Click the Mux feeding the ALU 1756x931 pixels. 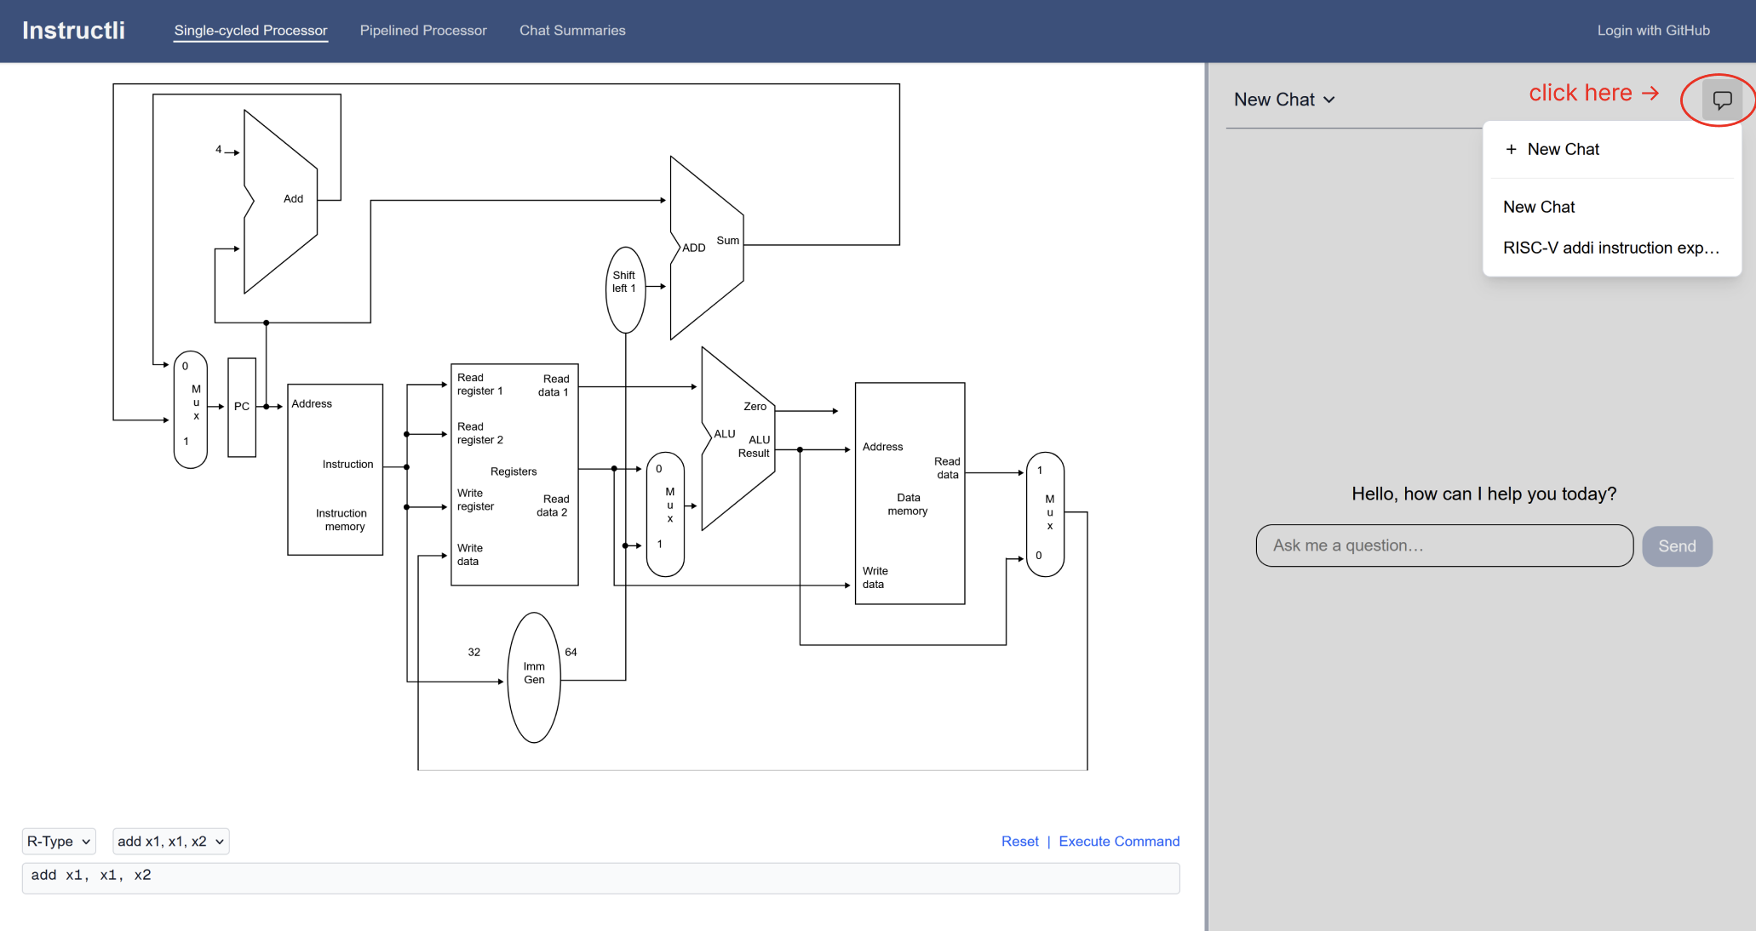665,514
